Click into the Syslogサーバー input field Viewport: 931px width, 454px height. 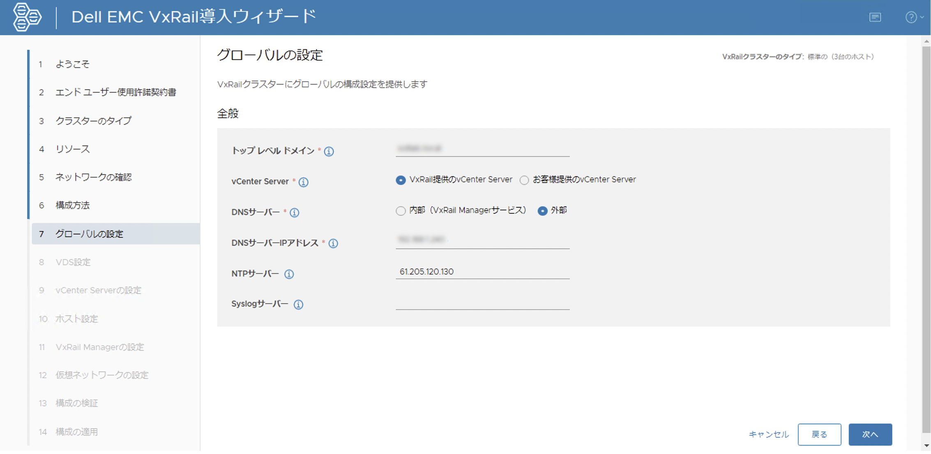tap(482, 303)
